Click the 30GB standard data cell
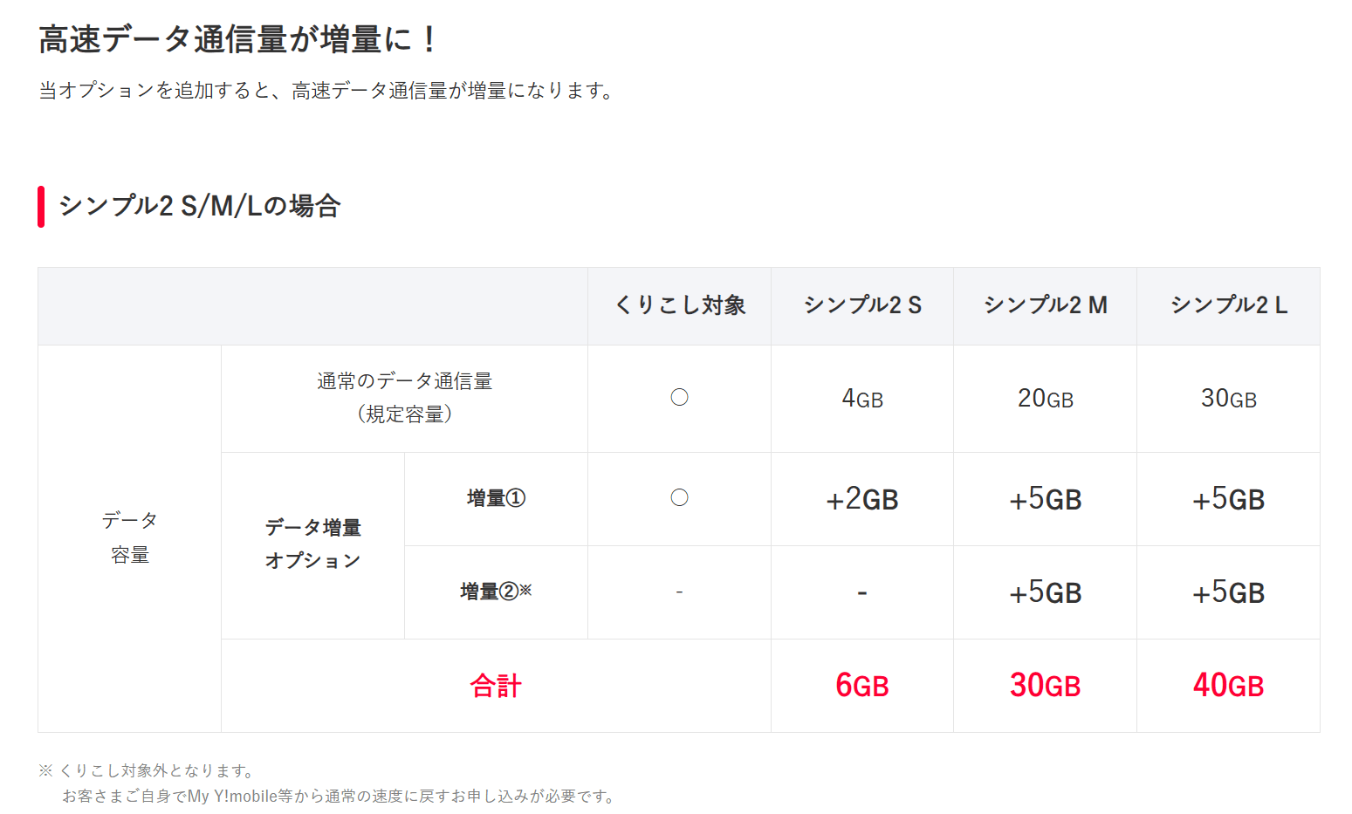Viewport: 1352px width, 814px height. click(x=1229, y=399)
